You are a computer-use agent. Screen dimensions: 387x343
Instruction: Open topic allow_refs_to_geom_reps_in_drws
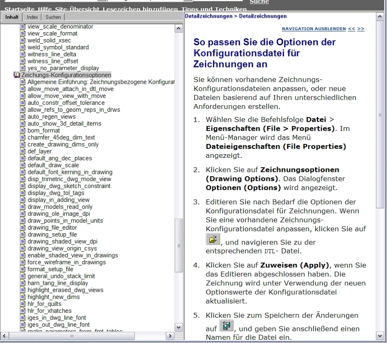[74, 109]
